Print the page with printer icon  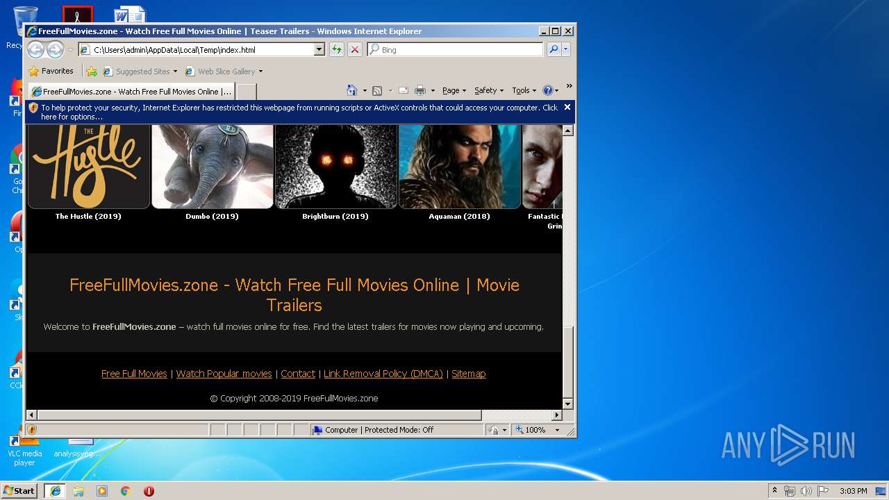pos(420,90)
